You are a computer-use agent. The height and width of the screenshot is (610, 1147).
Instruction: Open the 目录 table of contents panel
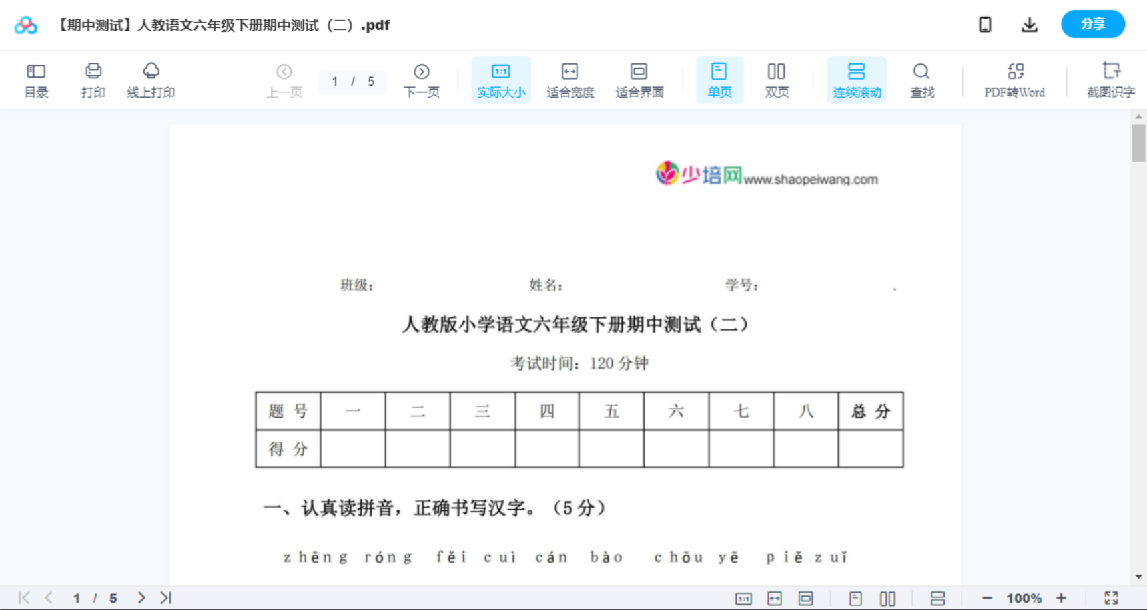coord(36,79)
